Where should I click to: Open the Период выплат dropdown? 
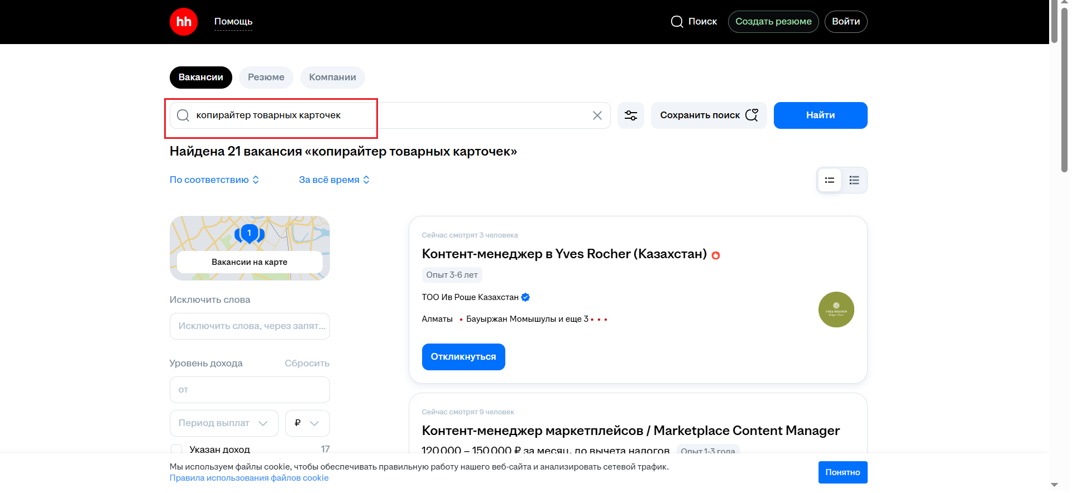[223, 423]
